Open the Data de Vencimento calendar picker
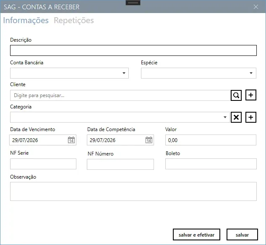 pyautogui.click(x=71, y=140)
